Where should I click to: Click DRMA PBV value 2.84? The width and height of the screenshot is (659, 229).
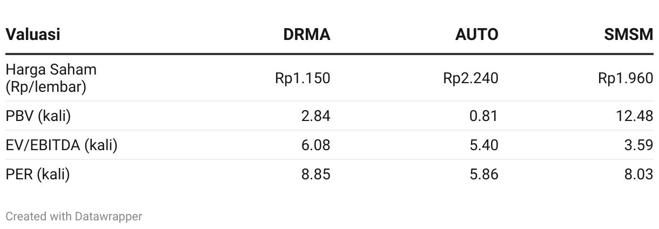pos(316,116)
